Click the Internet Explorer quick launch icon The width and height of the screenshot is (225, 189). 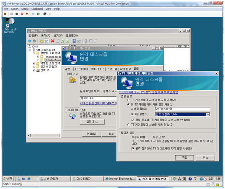[29, 179]
